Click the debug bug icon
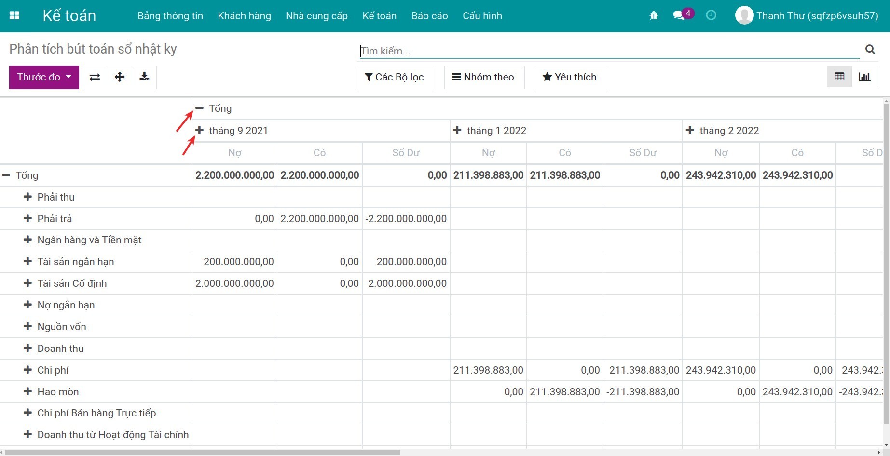The width and height of the screenshot is (890, 456). point(654,15)
